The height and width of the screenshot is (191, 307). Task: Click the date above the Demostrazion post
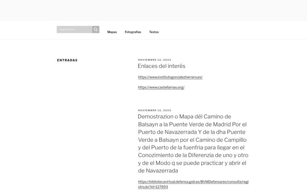154,110
